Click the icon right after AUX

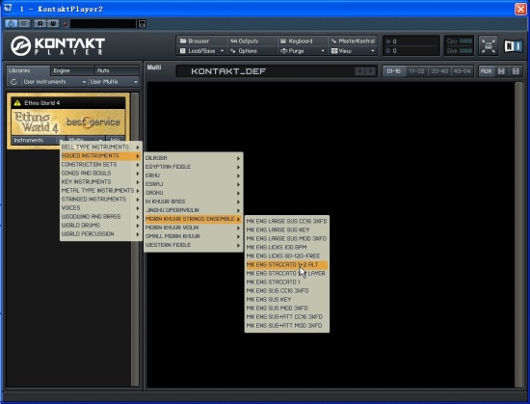pyautogui.click(x=501, y=71)
